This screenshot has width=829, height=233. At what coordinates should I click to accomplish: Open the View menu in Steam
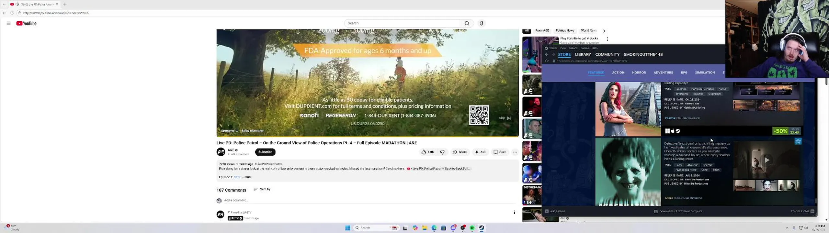click(563, 48)
